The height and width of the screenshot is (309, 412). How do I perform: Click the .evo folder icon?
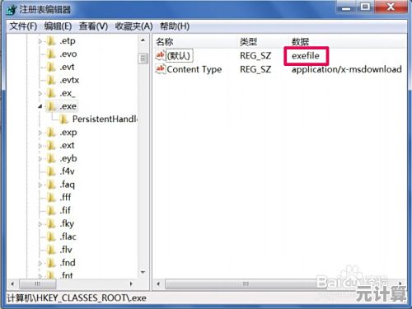click(x=51, y=54)
